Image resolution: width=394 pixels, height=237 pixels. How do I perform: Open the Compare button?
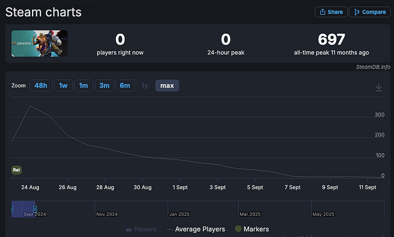click(x=369, y=12)
